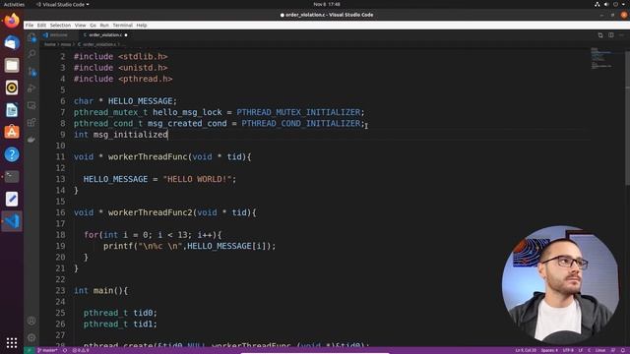Click "PTHREAD_COND_INITIALIZER" on line 8

tap(301, 123)
